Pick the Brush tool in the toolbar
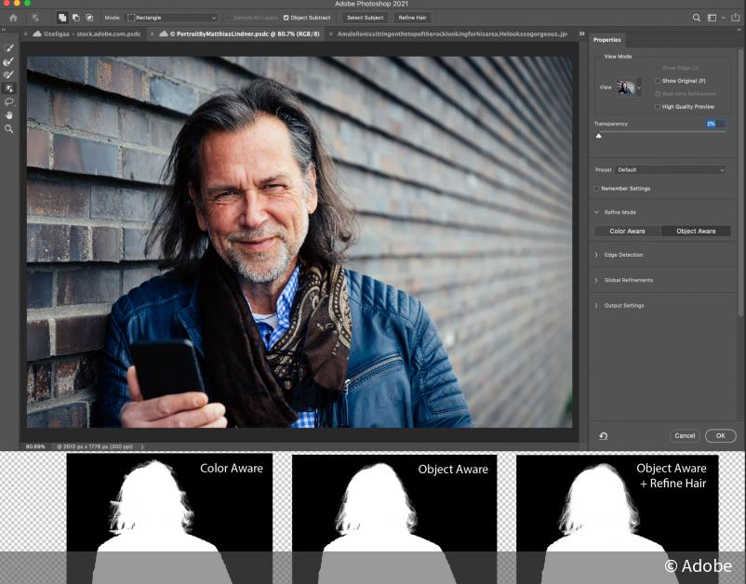 (8, 75)
